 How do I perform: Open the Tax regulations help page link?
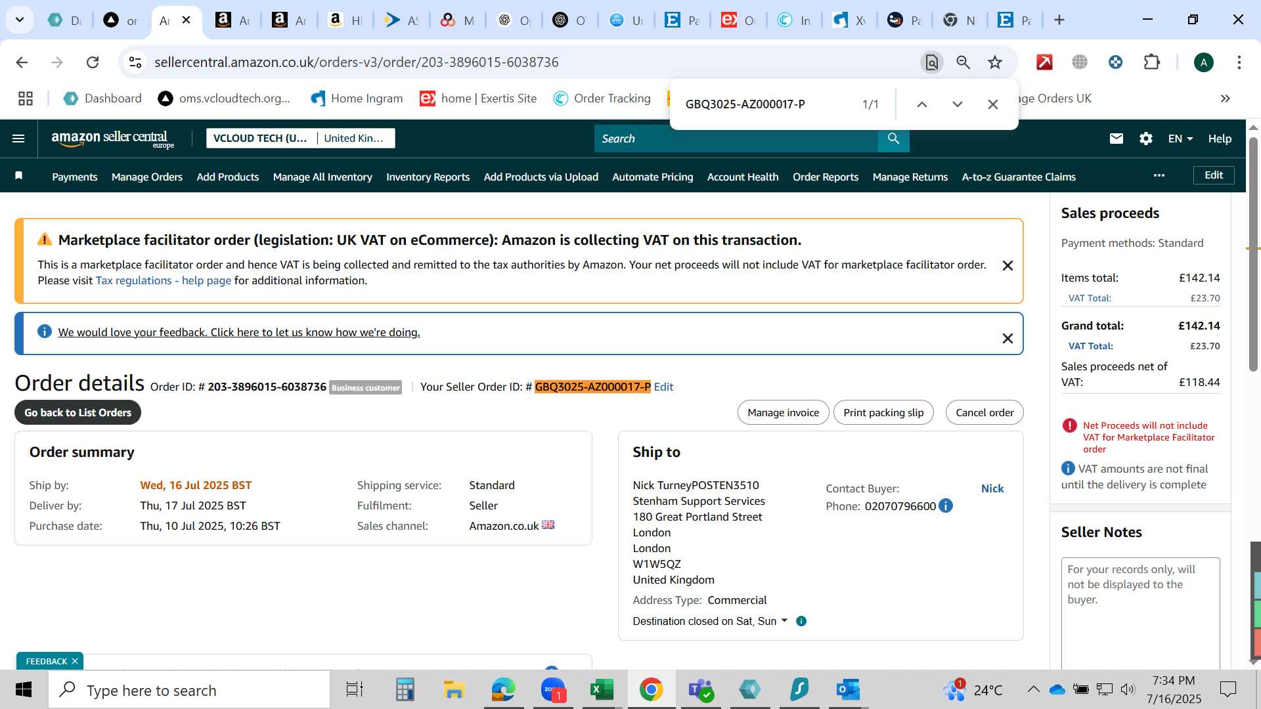click(x=164, y=280)
